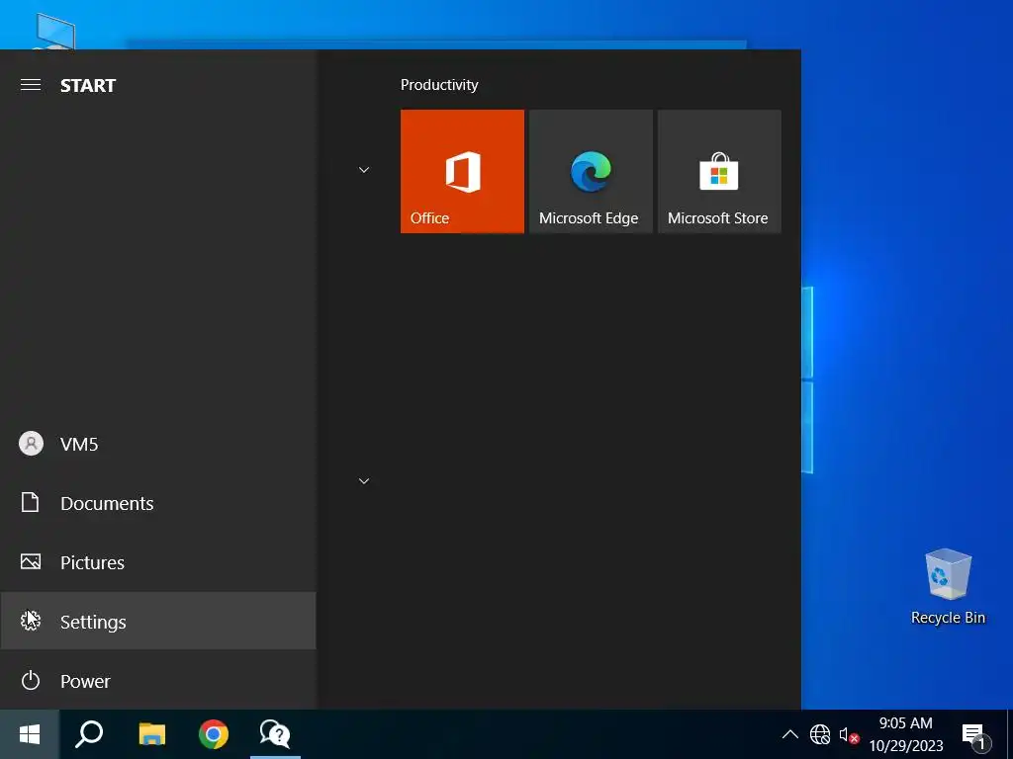
Task: Launch Google Chrome from the taskbar
Action: (x=214, y=734)
